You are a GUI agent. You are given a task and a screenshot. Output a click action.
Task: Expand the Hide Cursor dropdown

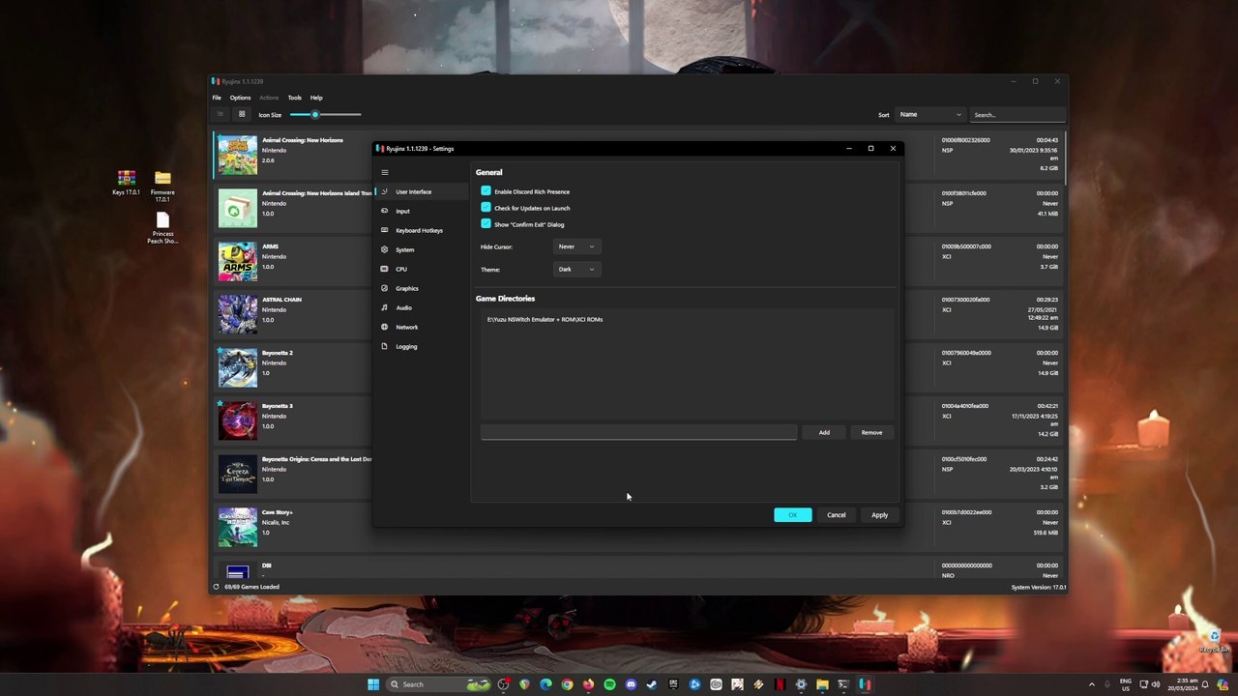[x=575, y=246]
